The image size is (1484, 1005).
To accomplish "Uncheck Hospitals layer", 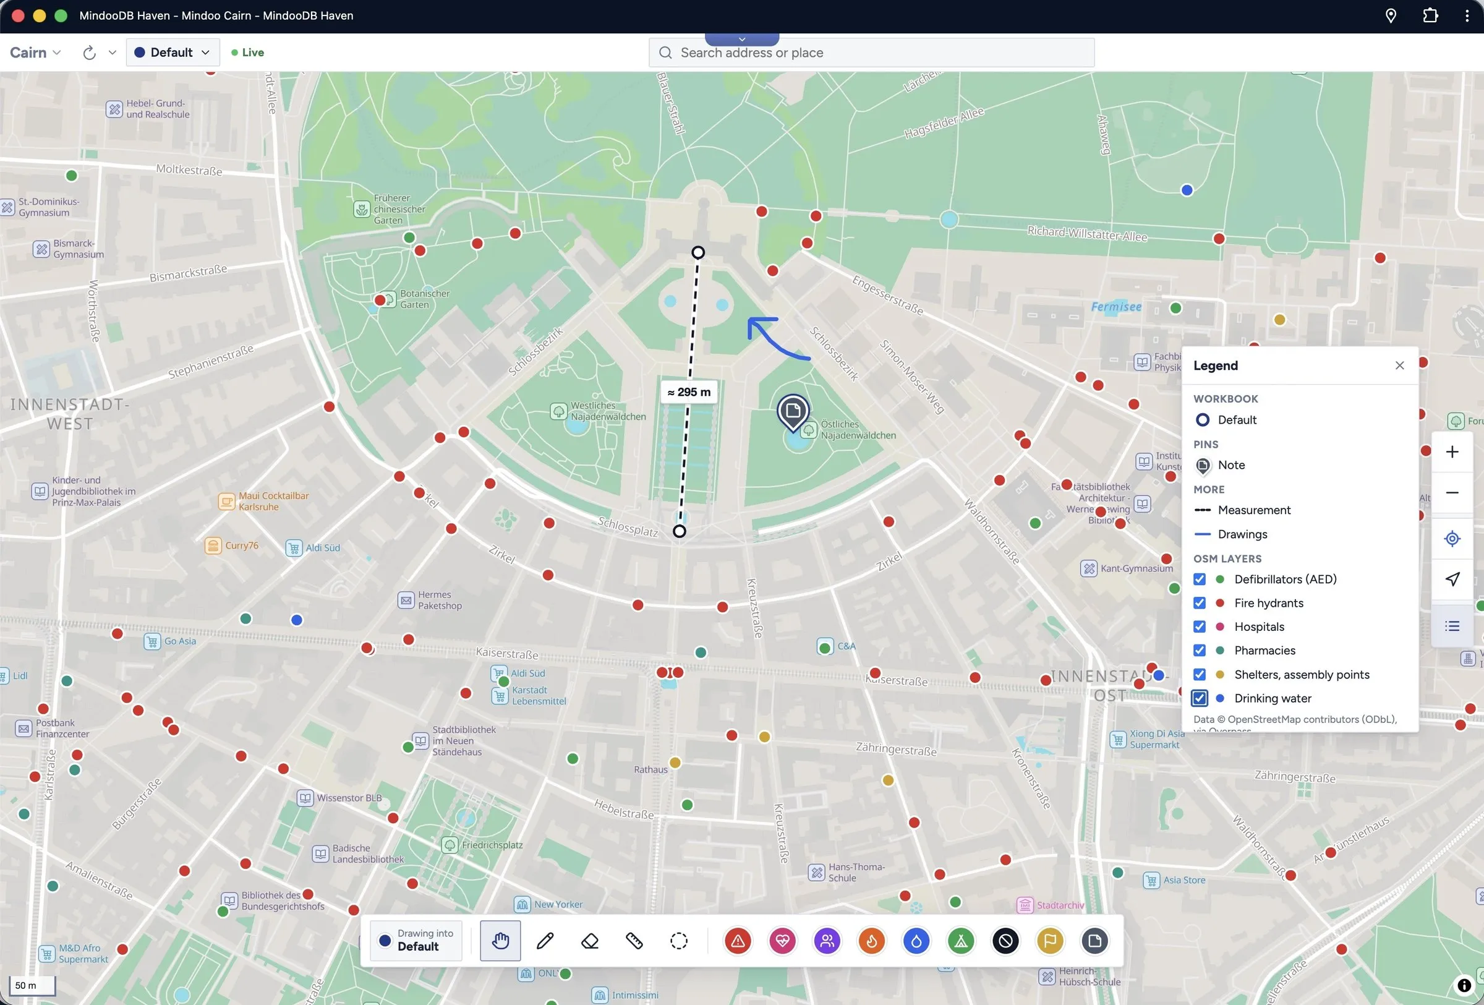I will point(1200,627).
